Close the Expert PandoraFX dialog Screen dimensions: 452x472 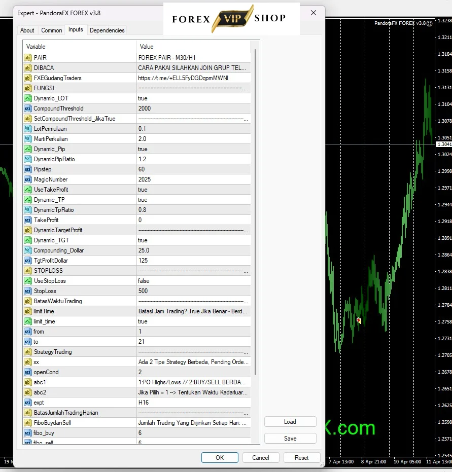point(314,13)
